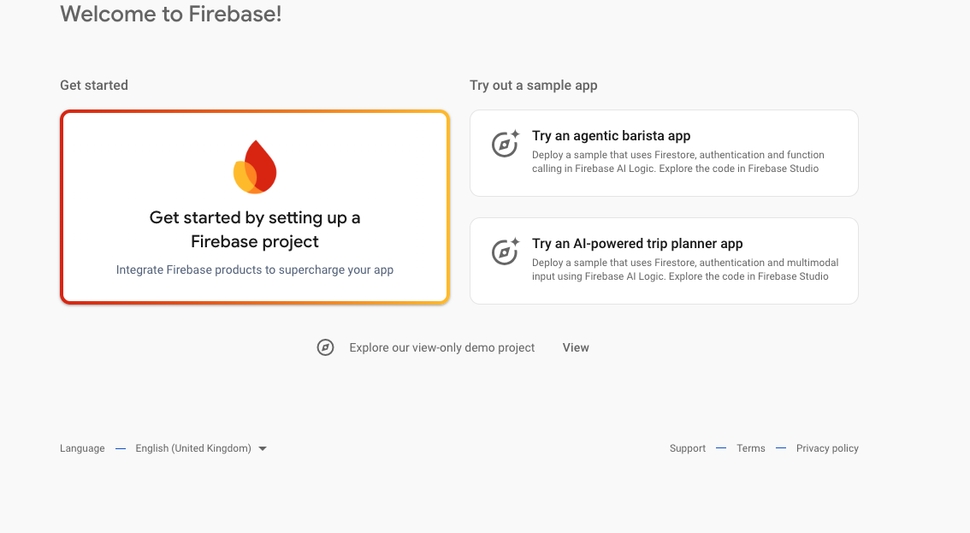970x533 pixels.
Task: Open the Support link in footer
Action: pos(688,448)
